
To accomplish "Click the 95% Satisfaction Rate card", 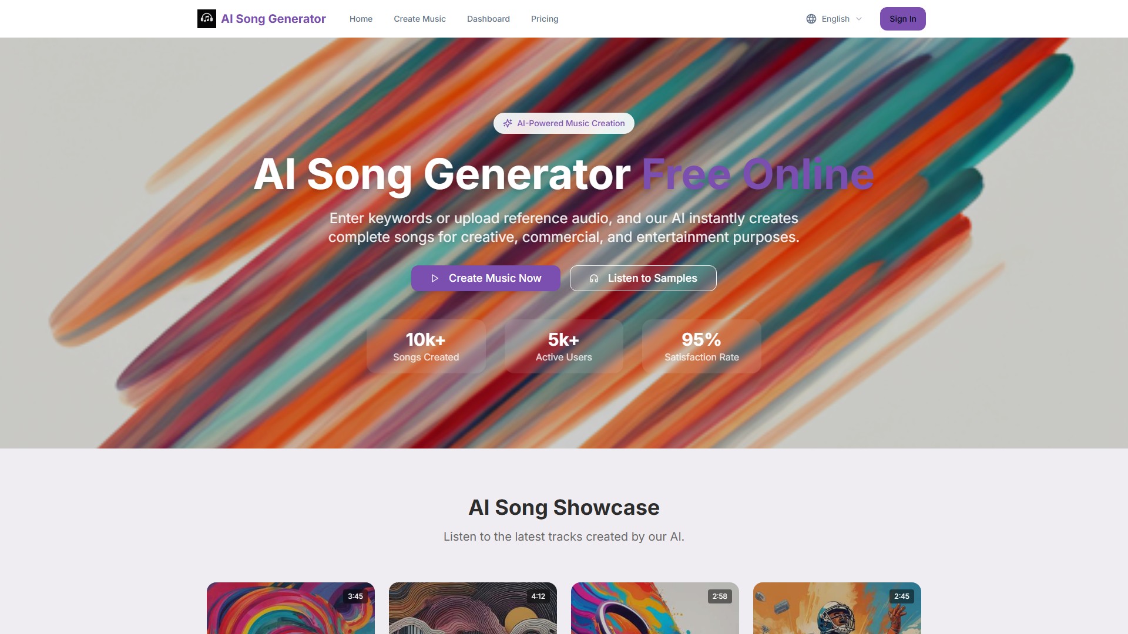I will click(x=701, y=346).
